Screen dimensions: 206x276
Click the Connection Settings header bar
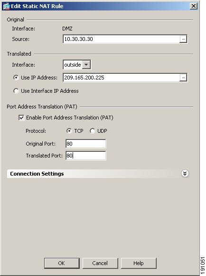click(x=98, y=174)
